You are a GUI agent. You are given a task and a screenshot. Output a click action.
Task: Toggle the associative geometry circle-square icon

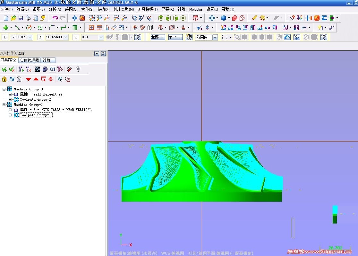click(68, 79)
